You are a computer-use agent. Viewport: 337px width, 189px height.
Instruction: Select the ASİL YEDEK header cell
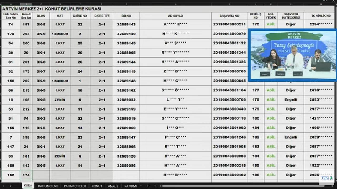pyautogui.click(x=271, y=16)
